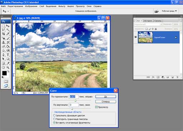The width and height of the screenshot is (183, 131).
Task: Toggle background layer visibility eye
Action: coord(136,37)
